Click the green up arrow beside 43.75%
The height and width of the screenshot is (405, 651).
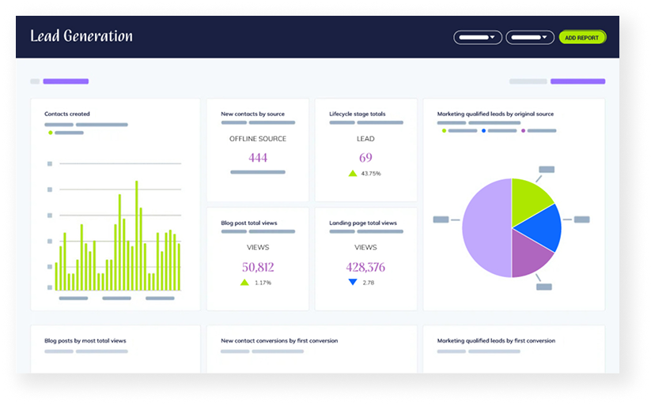click(353, 173)
